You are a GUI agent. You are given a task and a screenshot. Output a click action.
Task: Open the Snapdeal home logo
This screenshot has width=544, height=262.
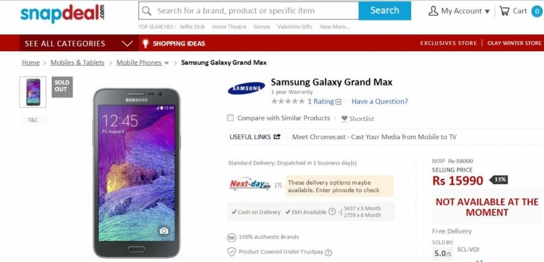click(62, 13)
